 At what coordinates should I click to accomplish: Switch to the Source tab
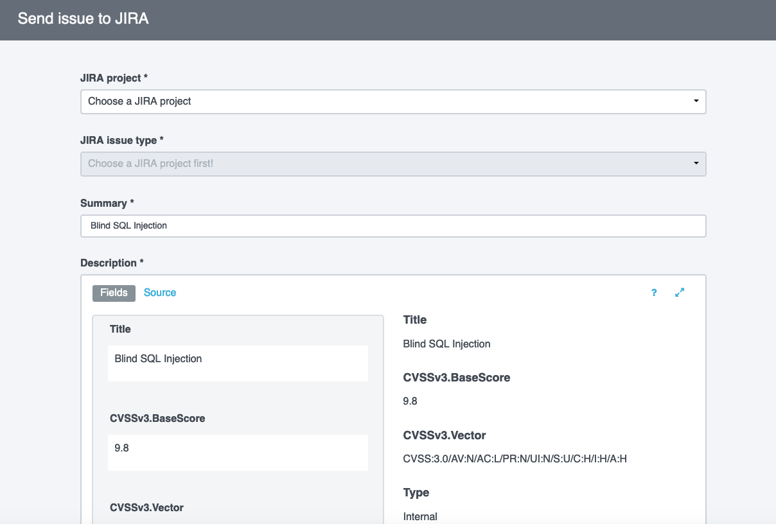pyautogui.click(x=160, y=293)
